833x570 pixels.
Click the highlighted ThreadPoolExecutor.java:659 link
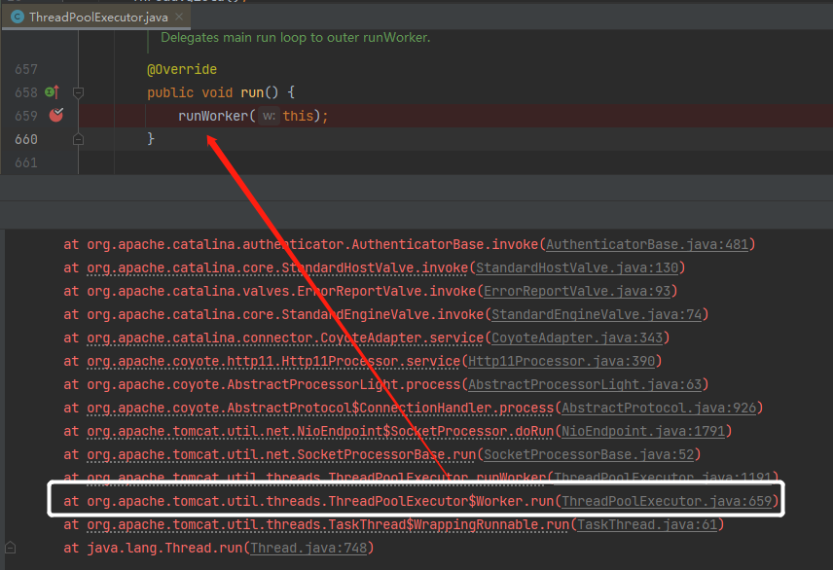668,501
